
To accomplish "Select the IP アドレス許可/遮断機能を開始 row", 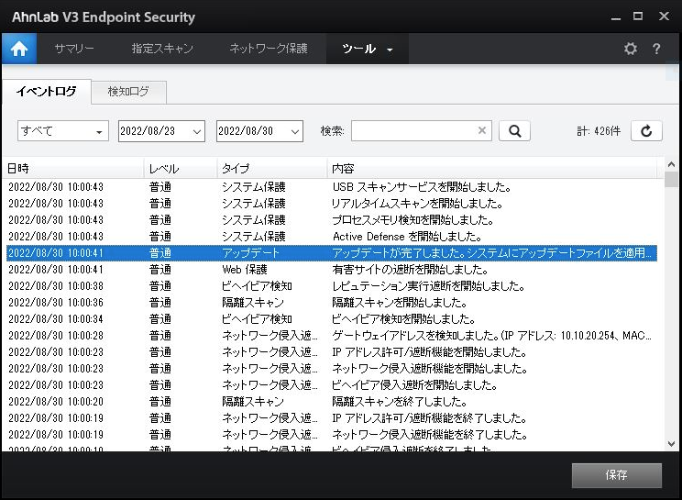I will pos(332,352).
